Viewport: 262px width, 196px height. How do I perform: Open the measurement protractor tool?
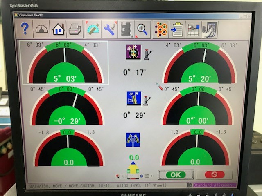point(93,29)
